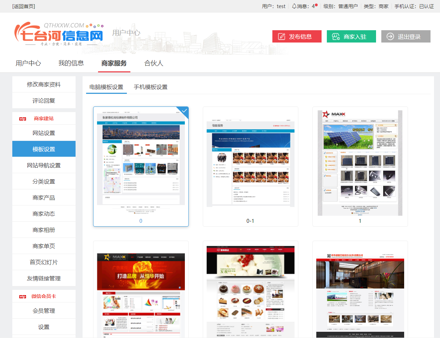Open 网站导航设置 in the sidebar
Viewport: 440px width, 338px height.
click(x=44, y=165)
